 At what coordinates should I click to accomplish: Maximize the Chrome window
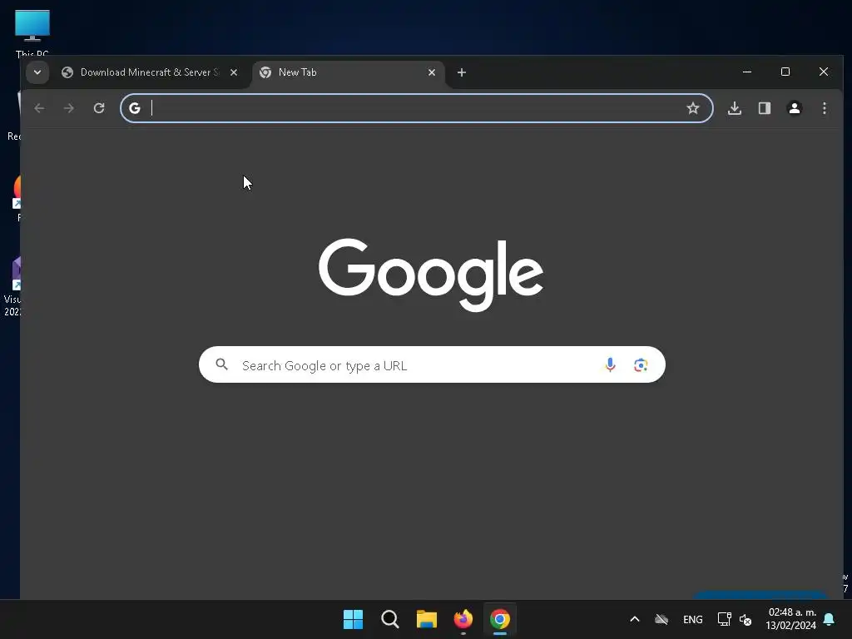pyautogui.click(x=785, y=72)
